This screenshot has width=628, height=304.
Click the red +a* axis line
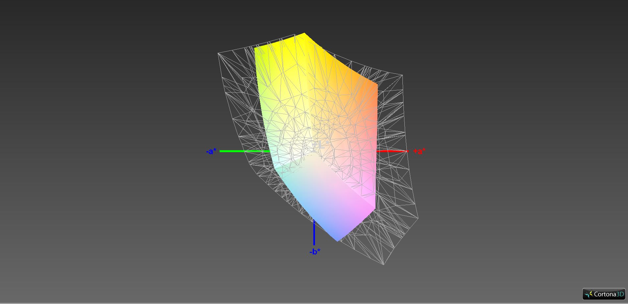(x=392, y=151)
